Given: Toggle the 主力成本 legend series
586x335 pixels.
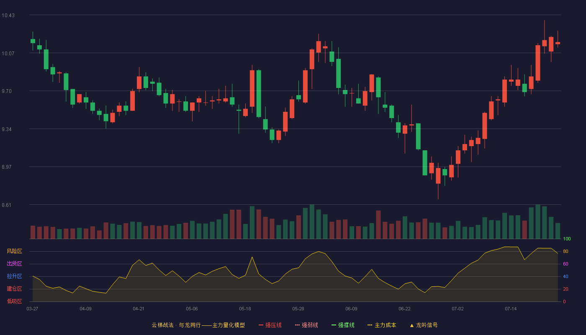Looking at the screenshot, I should click(382, 325).
